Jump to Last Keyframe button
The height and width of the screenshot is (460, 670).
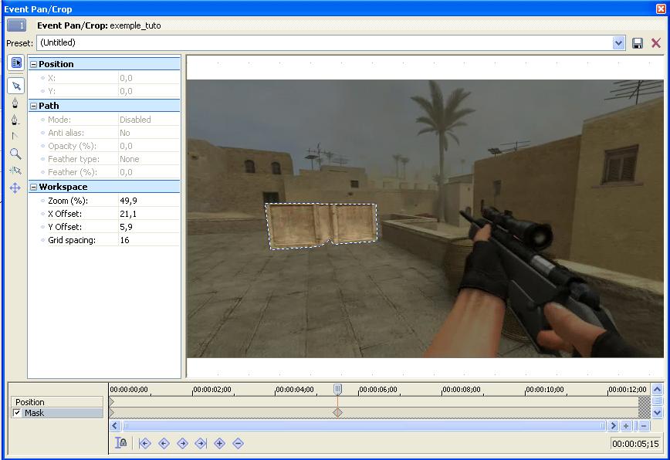[x=201, y=443]
